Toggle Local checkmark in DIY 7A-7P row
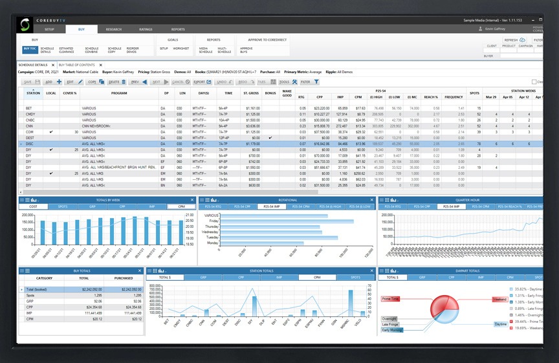Viewport: 559px width, 363px height. (x=51, y=149)
